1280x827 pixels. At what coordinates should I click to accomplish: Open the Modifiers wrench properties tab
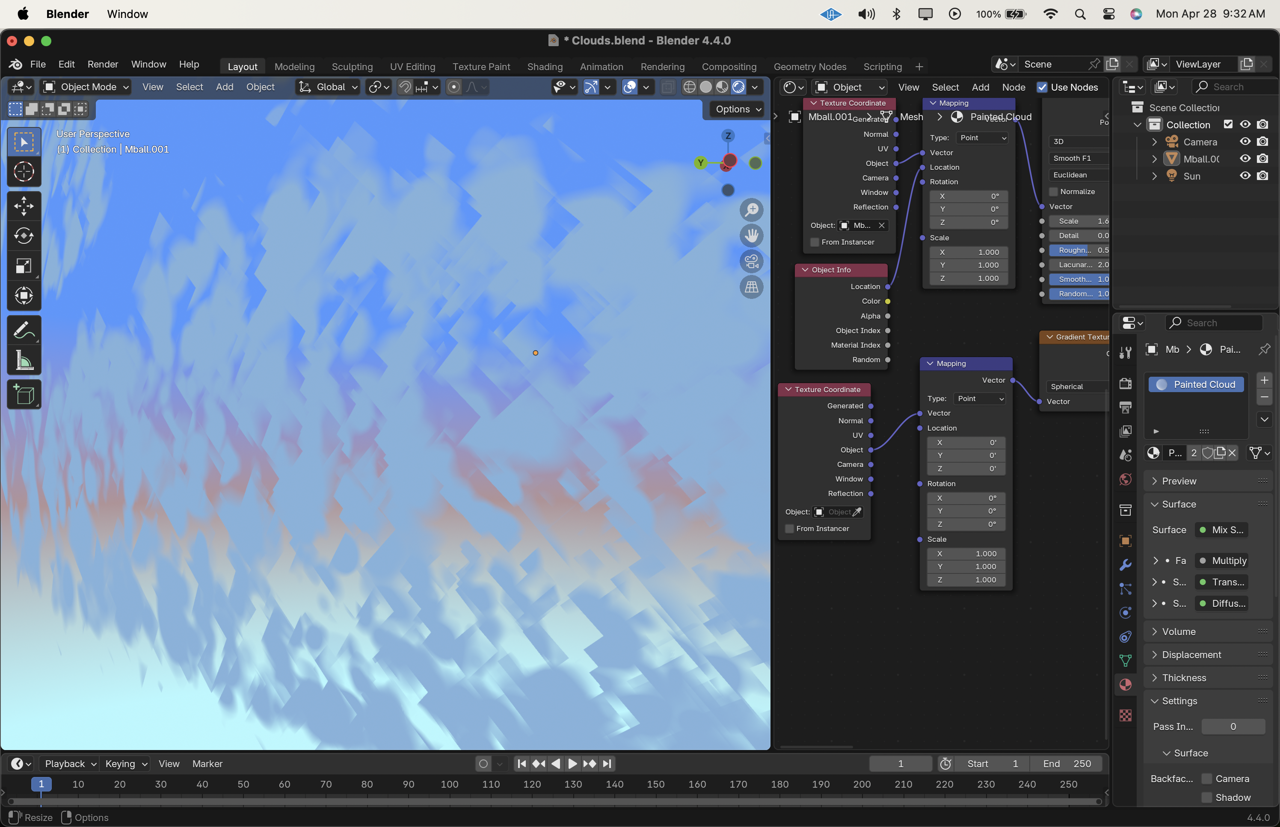tap(1125, 565)
